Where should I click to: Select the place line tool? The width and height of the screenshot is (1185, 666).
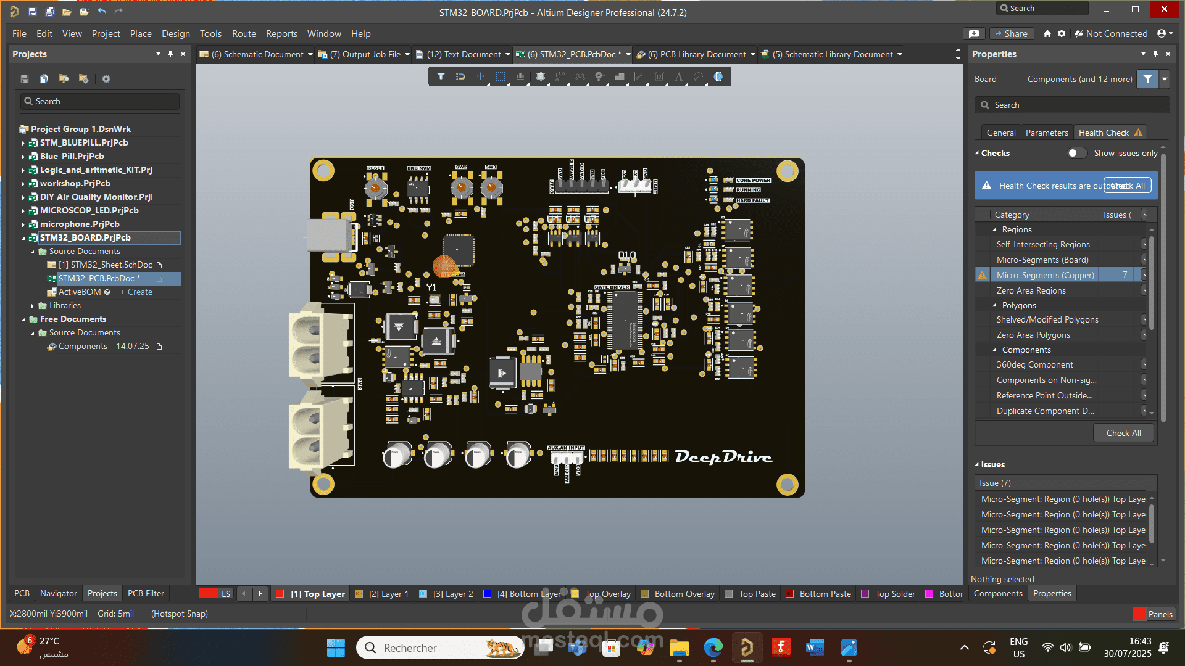pos(639,76)
